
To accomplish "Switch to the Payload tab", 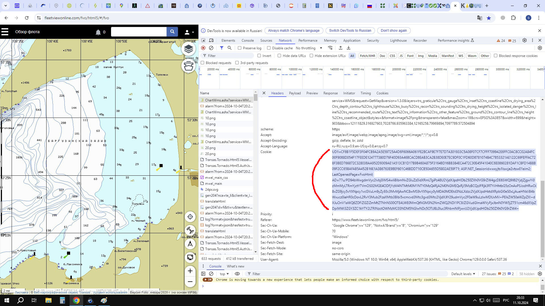I will pos(295,93).
